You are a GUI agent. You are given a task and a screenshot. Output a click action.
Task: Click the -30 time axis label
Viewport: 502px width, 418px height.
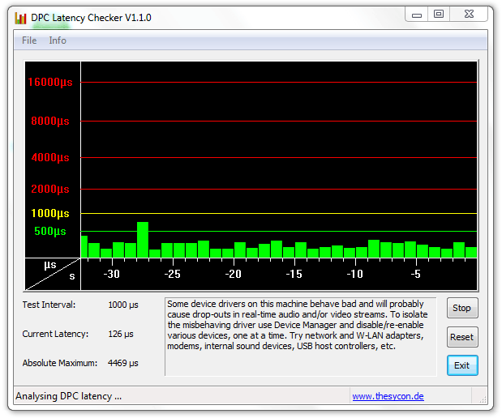(x=111, y=274)
